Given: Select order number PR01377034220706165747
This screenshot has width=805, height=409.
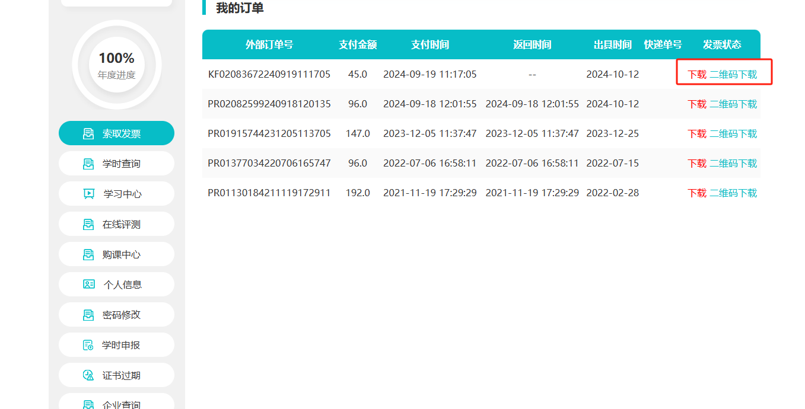Looking at the screenshot, I should pos(269,164).
